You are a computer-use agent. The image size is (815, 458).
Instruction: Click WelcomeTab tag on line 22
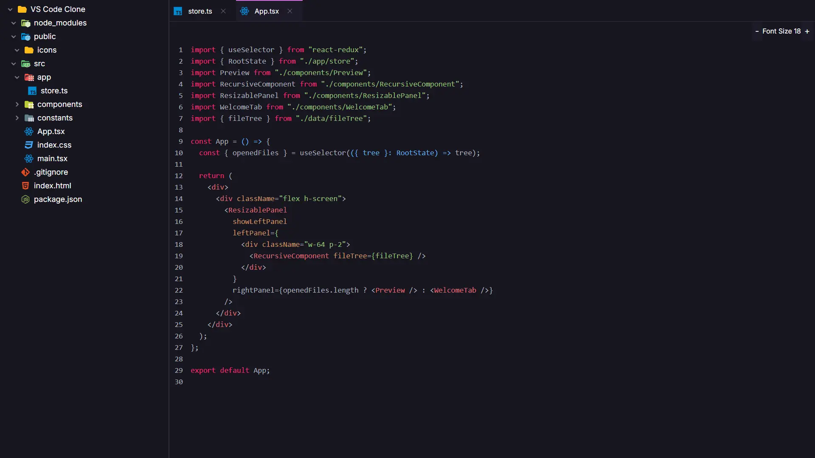455,290
